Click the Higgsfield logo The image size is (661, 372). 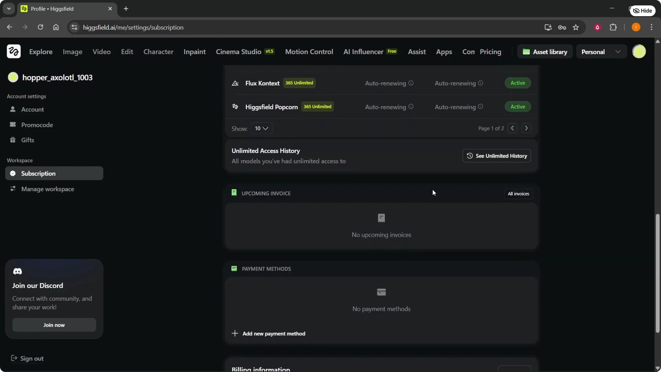[13, 51]
